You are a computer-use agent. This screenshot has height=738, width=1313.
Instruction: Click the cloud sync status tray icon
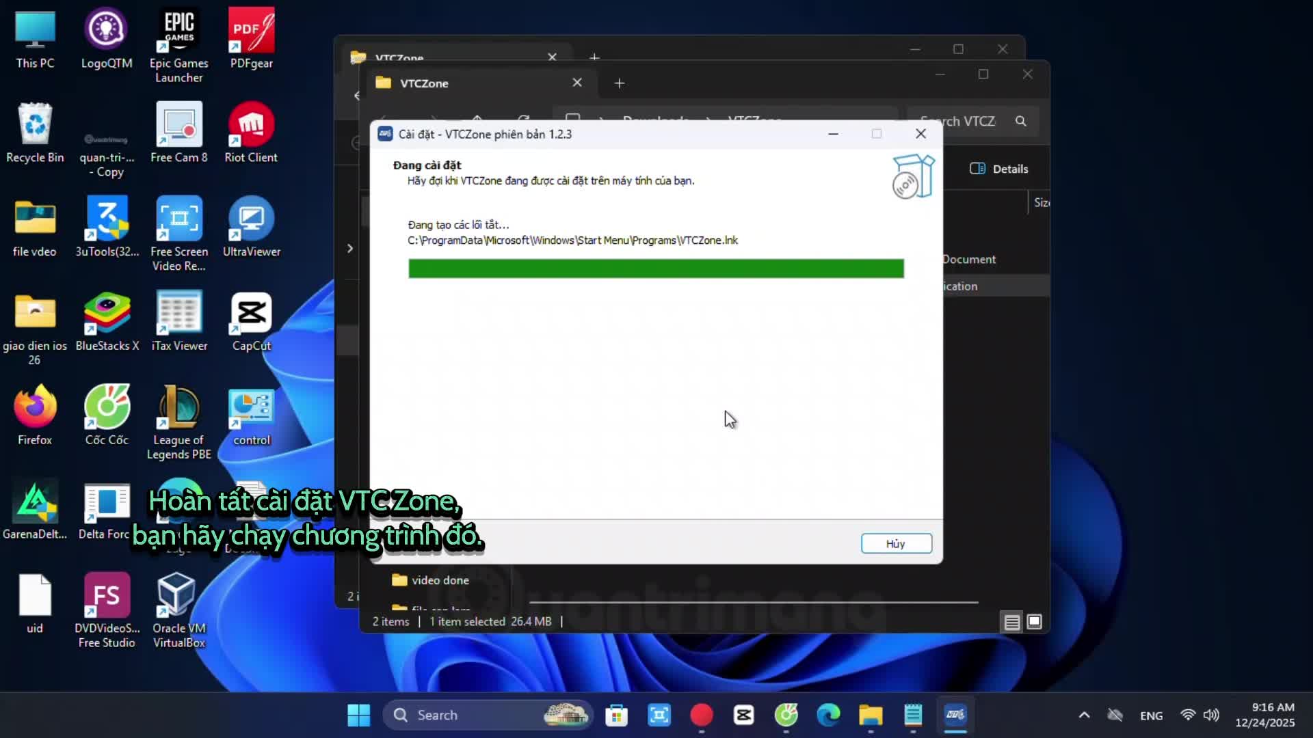(x=1115, y=715)
